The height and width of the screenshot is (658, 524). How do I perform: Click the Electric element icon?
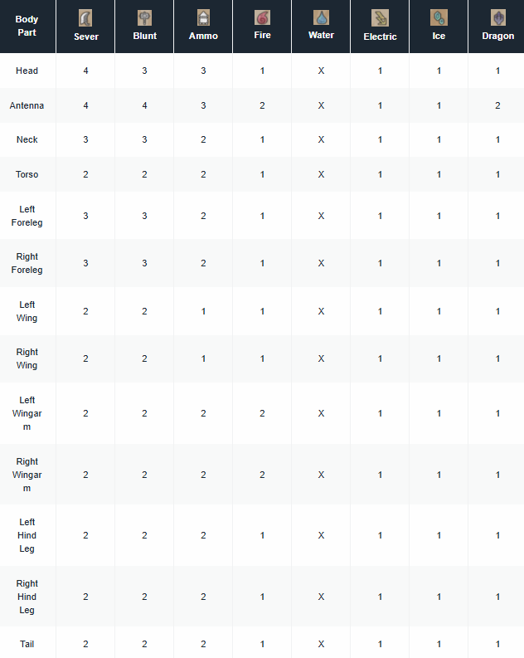tap(380, 18)
